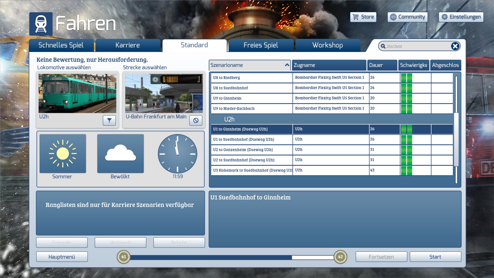The width and height of the screenshot is (494, 278).
Task: Clear route selection with the no-entry icon
Action: pyautogui.click(x=196, y=120)
